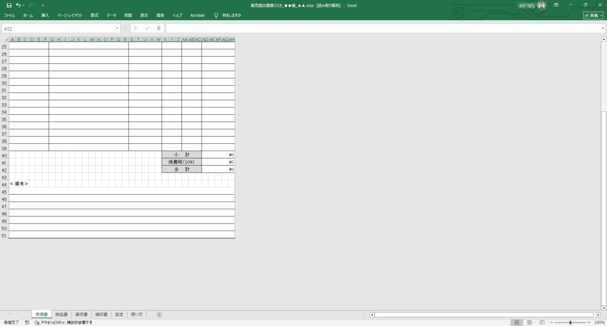The image size is (607, 326).
Task: Open the quick access toolbar customize arrow
Action: (43, 5)
